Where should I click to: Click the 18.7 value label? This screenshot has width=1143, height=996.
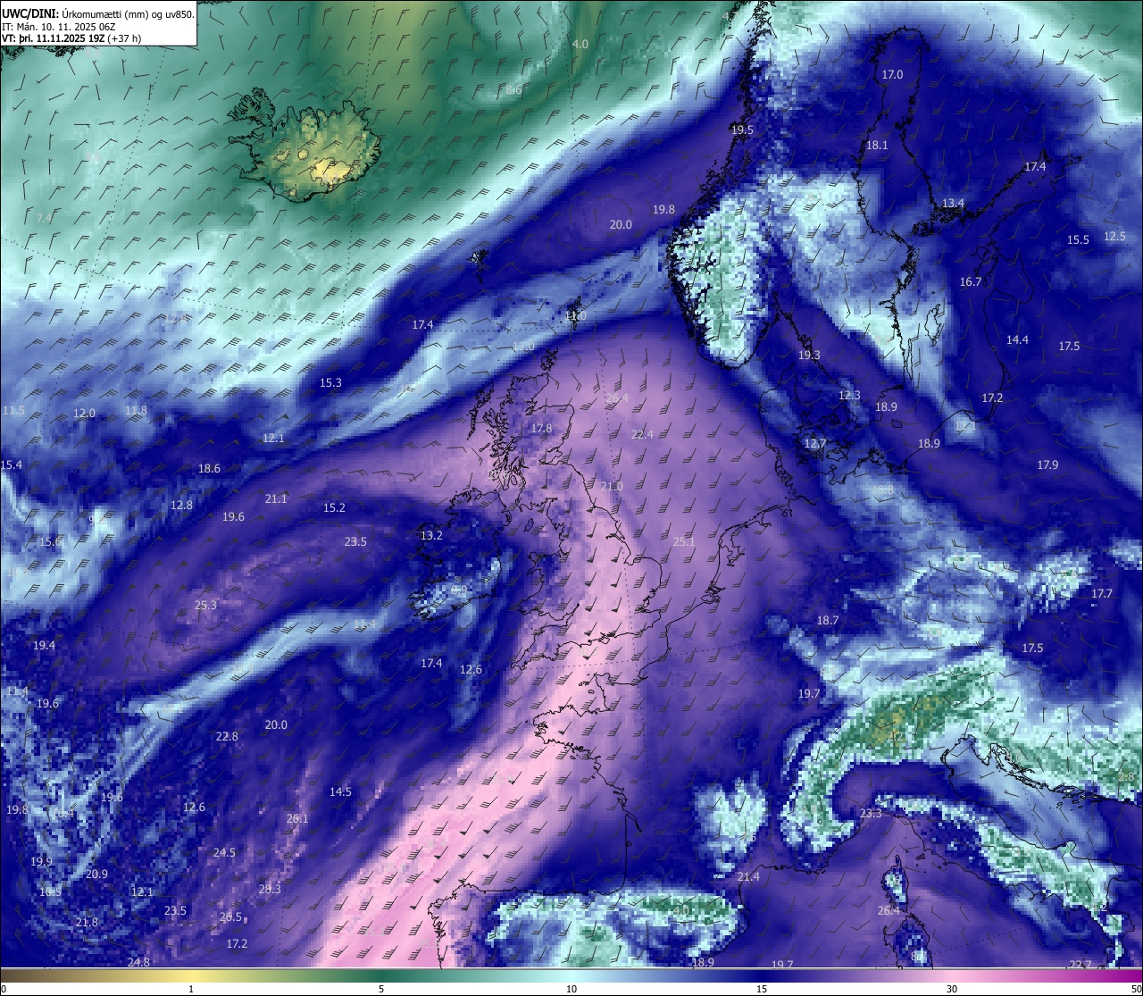(828, 620)
